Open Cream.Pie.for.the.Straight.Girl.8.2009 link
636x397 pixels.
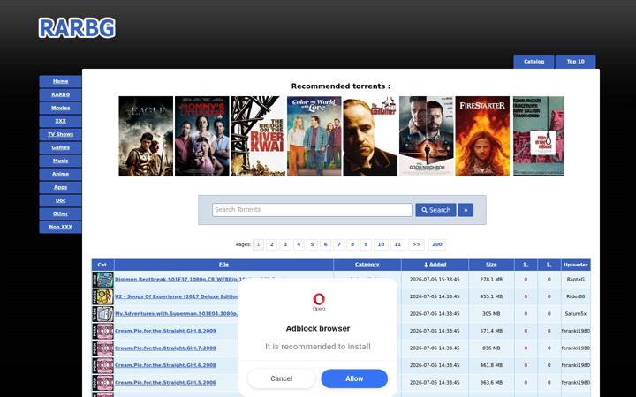tap(165, 331)
